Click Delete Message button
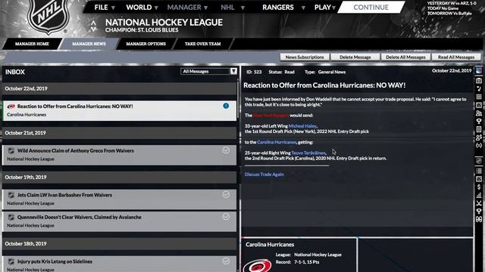 point(355,57)
